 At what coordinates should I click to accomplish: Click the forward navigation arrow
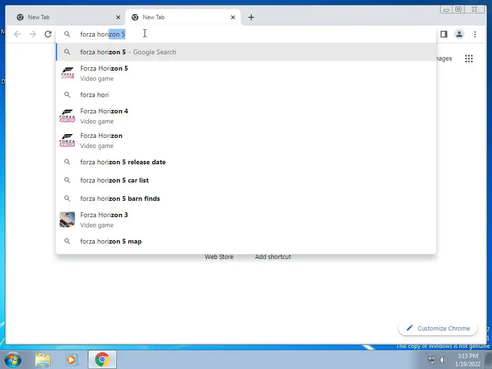click(x=33, y=34)
